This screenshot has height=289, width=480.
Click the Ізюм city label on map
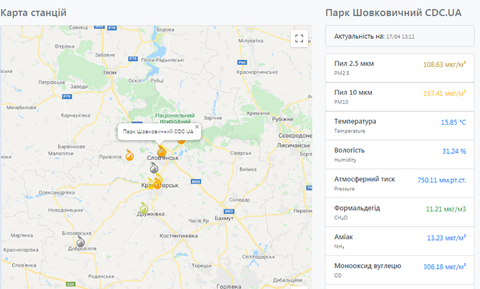point(110,73)
